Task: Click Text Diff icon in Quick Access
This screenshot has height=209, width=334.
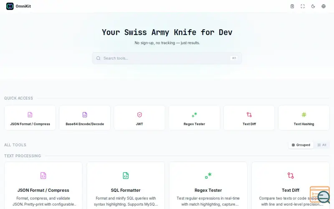Action: pyautogui.click(x=249, y=115)
